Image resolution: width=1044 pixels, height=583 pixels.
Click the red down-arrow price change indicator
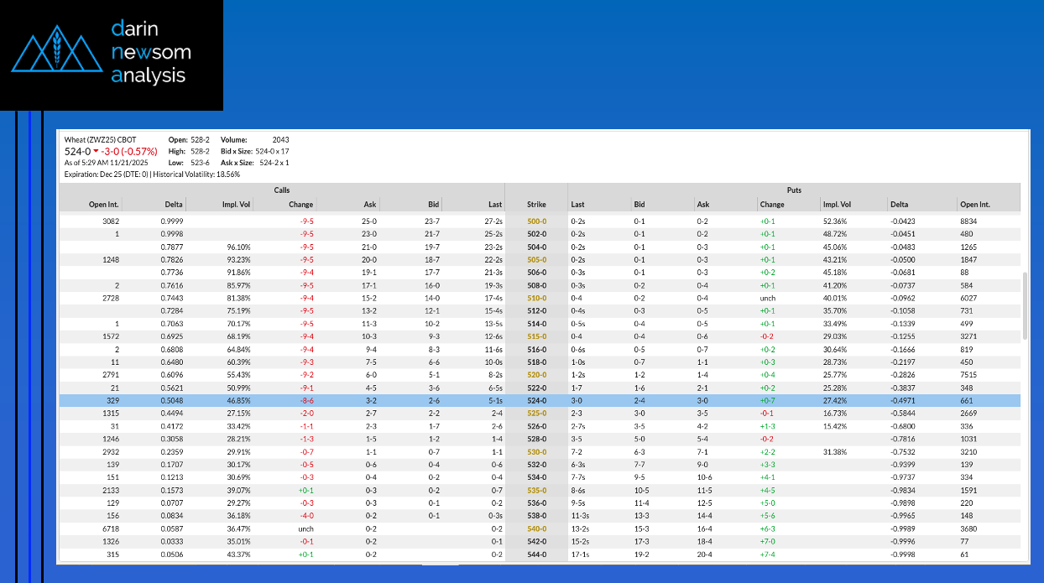96,152
